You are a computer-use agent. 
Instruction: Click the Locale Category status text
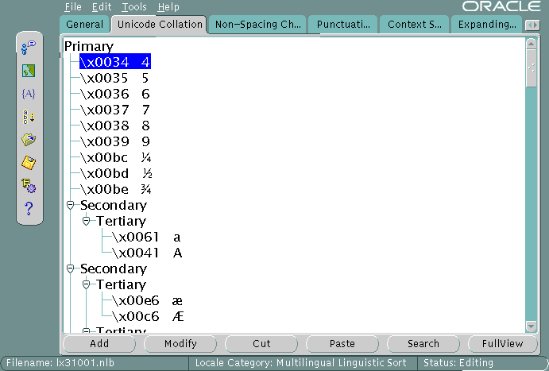coord(301,362)
